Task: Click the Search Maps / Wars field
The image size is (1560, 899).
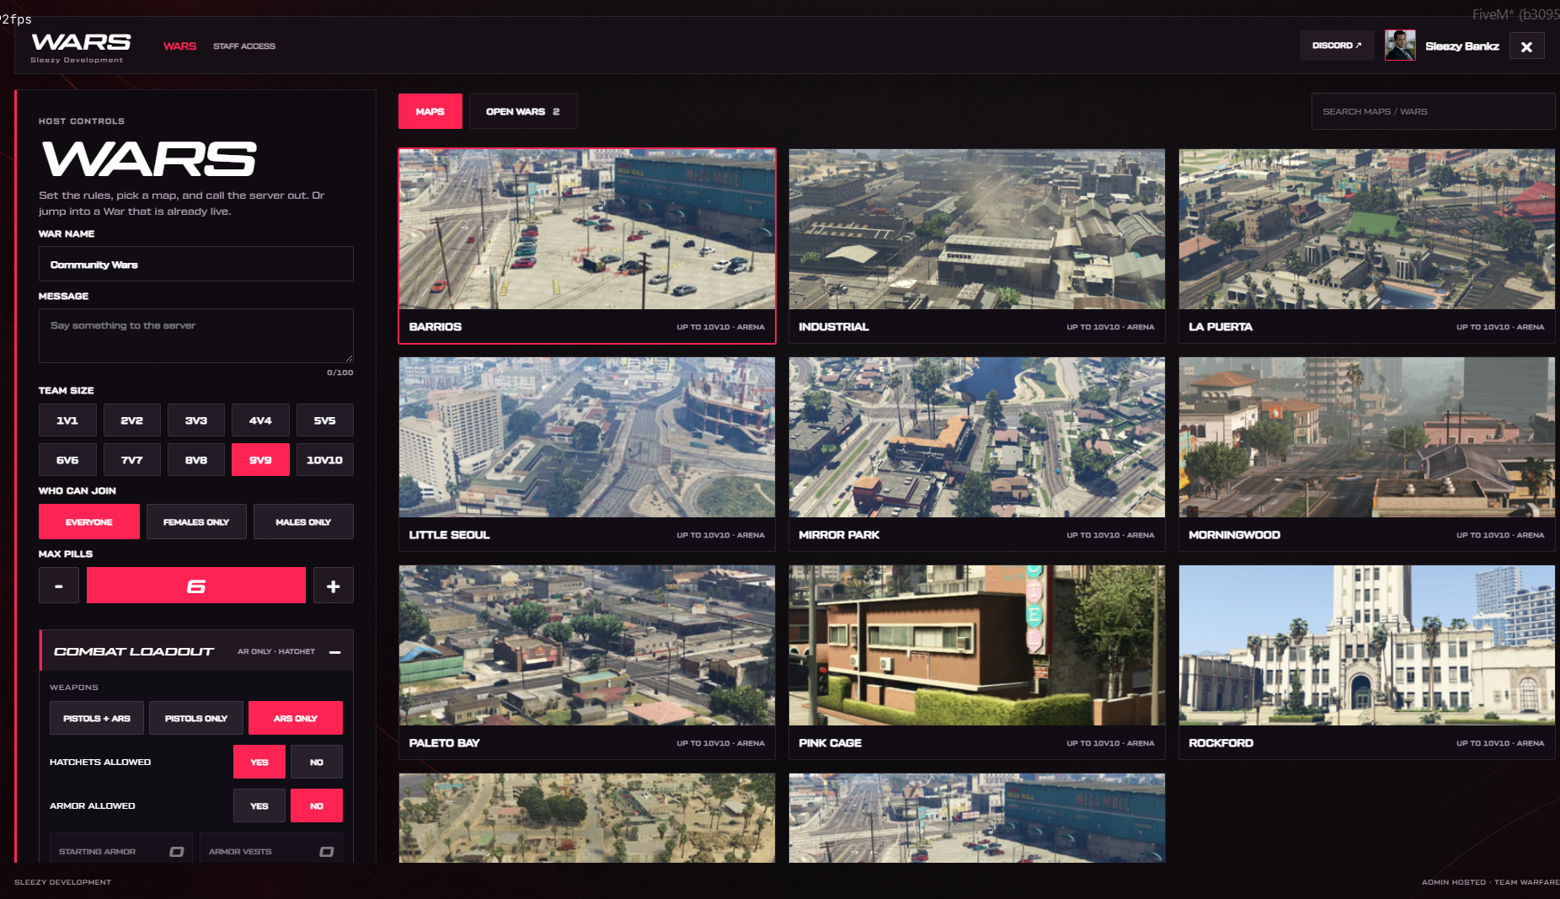Action: coord(1433,111)
